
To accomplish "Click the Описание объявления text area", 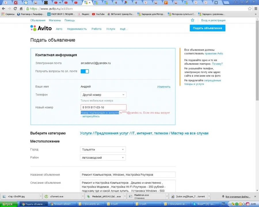I will pyautogui.click(x=128, y=186).
